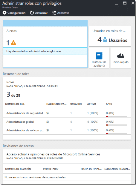Click the Nombre de rol column header
The width and height of the screenshot is (136, 186).
click(x=15, y=104)
